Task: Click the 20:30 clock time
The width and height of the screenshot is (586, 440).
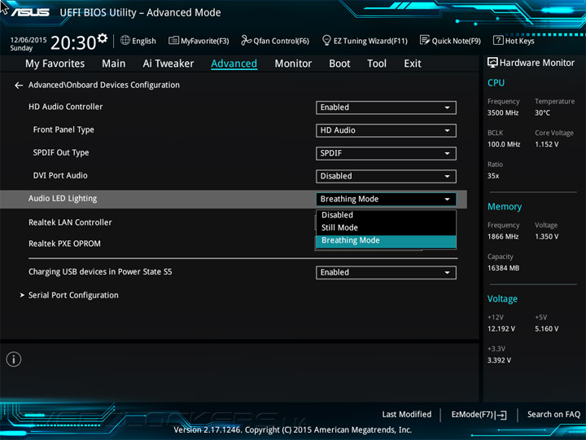Action: [x=73, y=42]
